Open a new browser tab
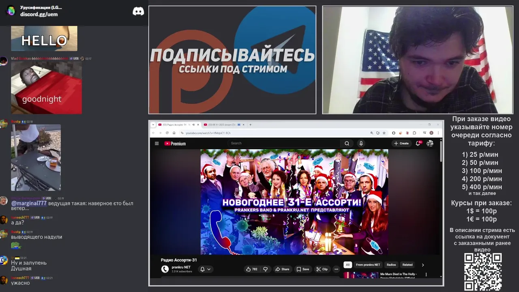Viewport: 519px width, 292px height. pos(250,125)
